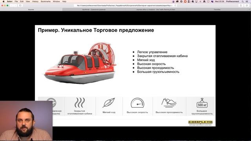This screenshot has width=251, height=141.
Task: Show all tabs overview button
Action: pyautogui.click(x=247, y=5)
